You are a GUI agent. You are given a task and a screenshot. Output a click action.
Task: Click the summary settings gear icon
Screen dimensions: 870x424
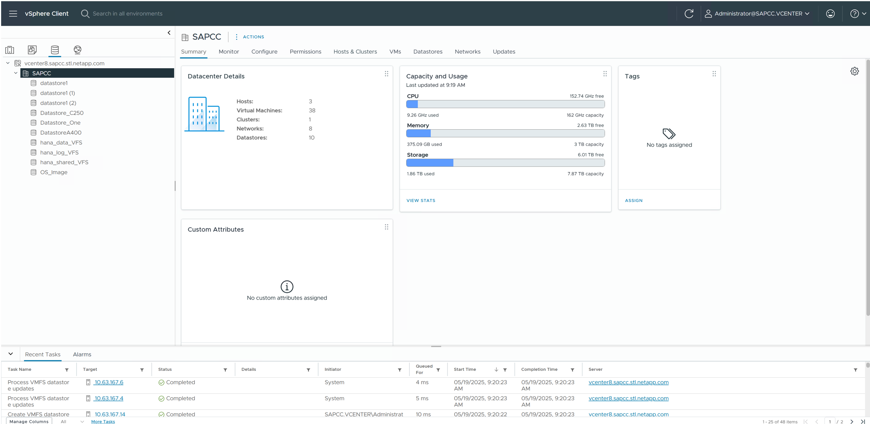[854, 71]
